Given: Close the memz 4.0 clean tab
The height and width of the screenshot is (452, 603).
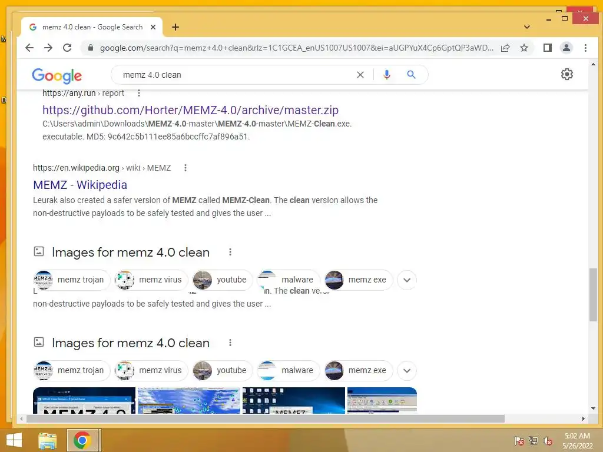Looking at the screenshot, I should click(153, 27).
